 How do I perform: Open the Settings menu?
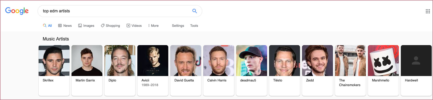178,26
